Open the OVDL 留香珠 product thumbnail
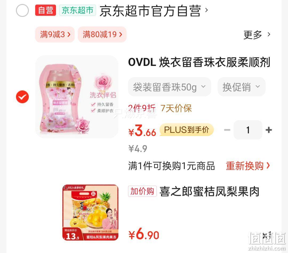Screen dimensions: 288x253 tap(77, 97)
